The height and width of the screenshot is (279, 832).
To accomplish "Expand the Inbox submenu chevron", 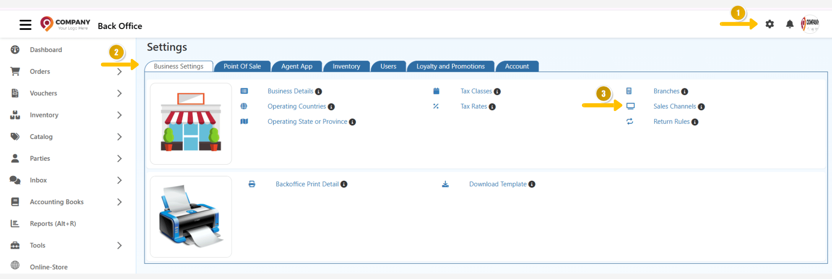I will click(x=120, y=180).
